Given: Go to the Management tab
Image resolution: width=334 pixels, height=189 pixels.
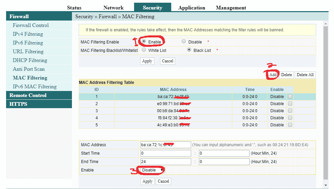Looking at the screenshot, I should [231, 8].
